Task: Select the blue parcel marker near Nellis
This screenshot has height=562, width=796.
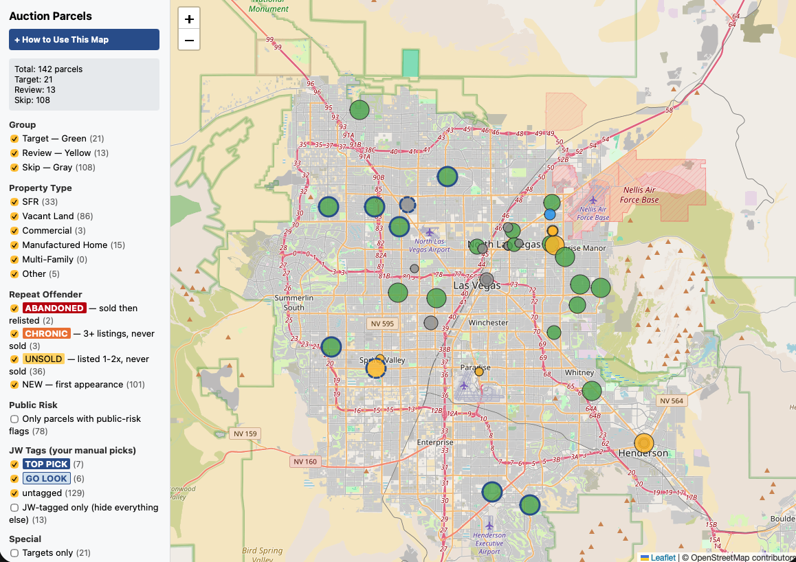Action: pos(550,214)
